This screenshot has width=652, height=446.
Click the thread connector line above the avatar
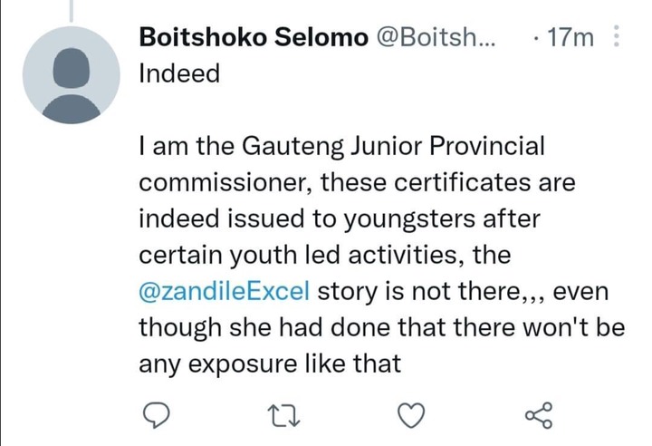pyautogui.click(x=72, y=11)
